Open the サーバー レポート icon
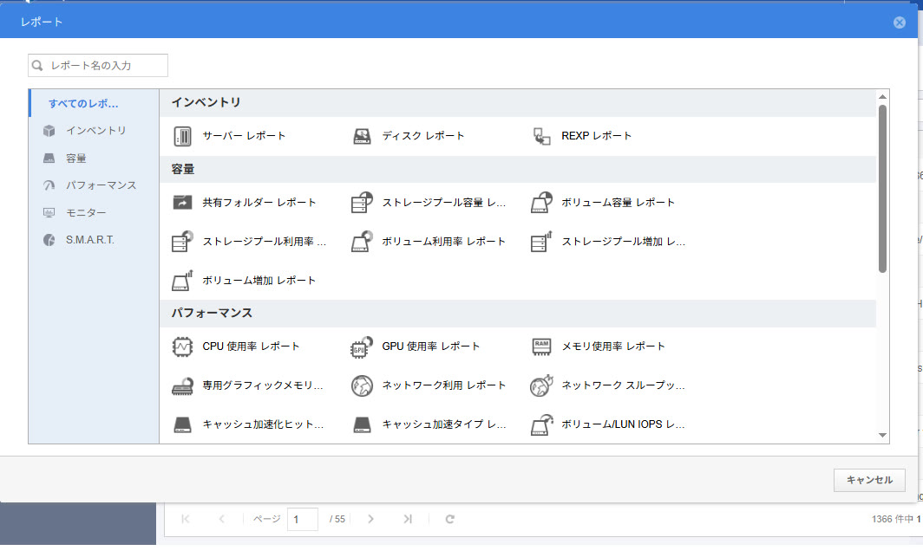 click(x=182, y=136)
